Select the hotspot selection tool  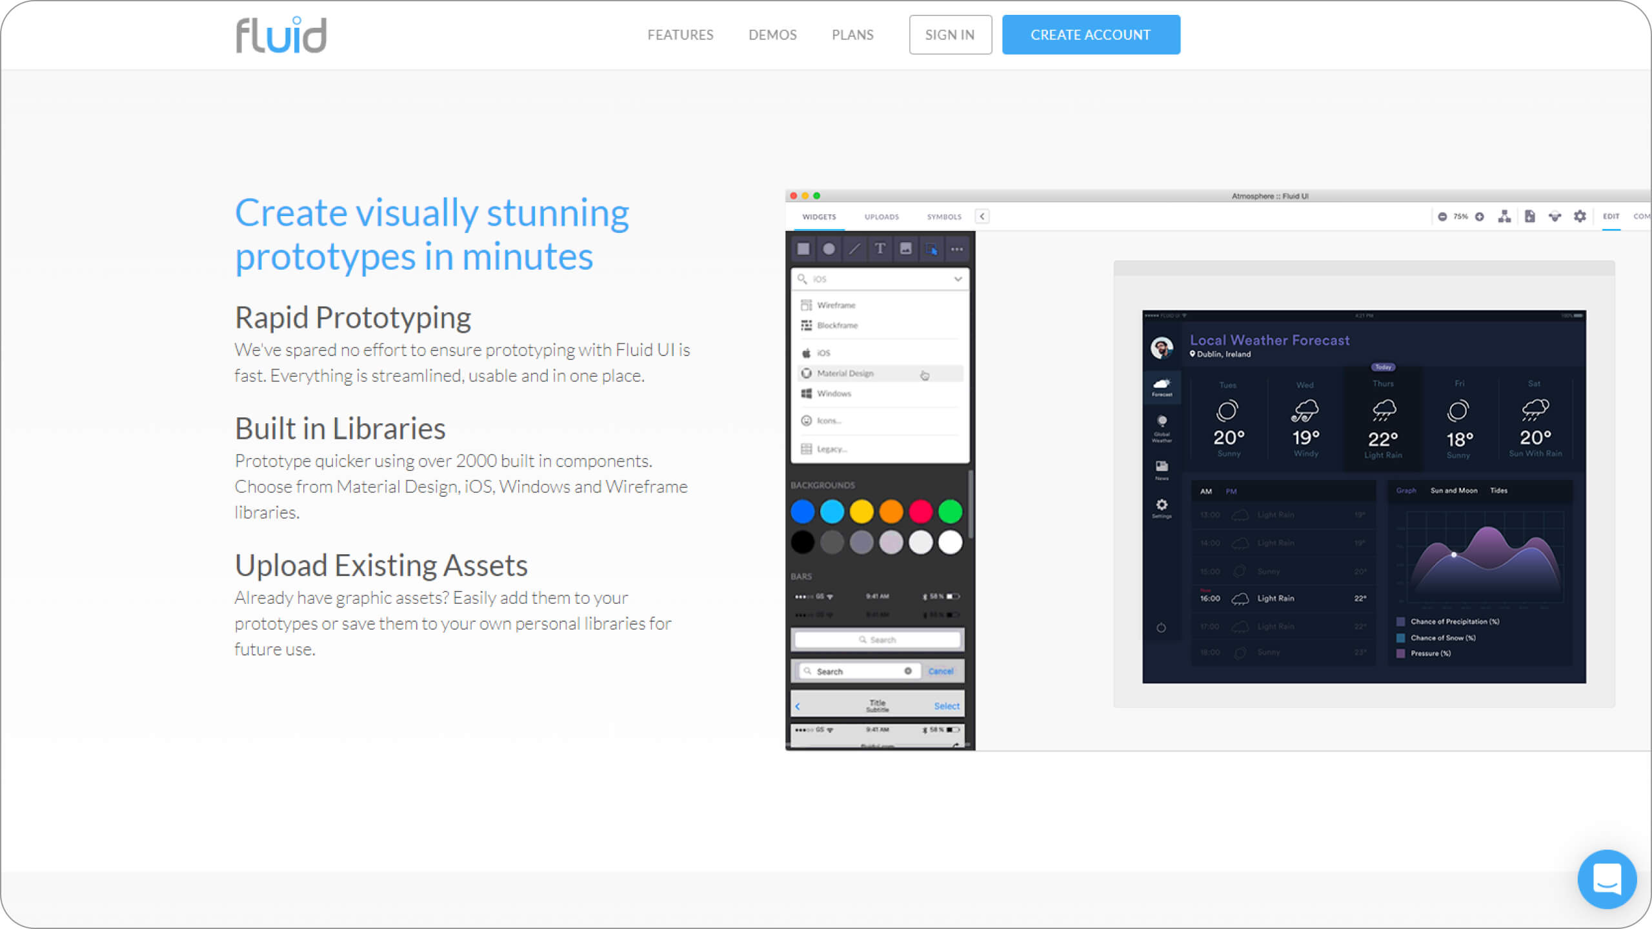[x=931, y=249]
